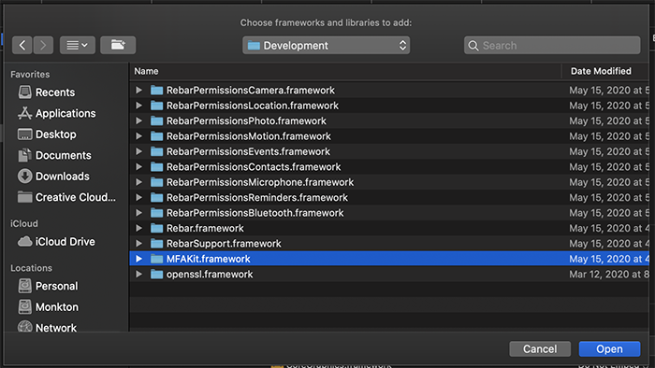Expand the MFAKit.framework disclosure triangle

139,259
